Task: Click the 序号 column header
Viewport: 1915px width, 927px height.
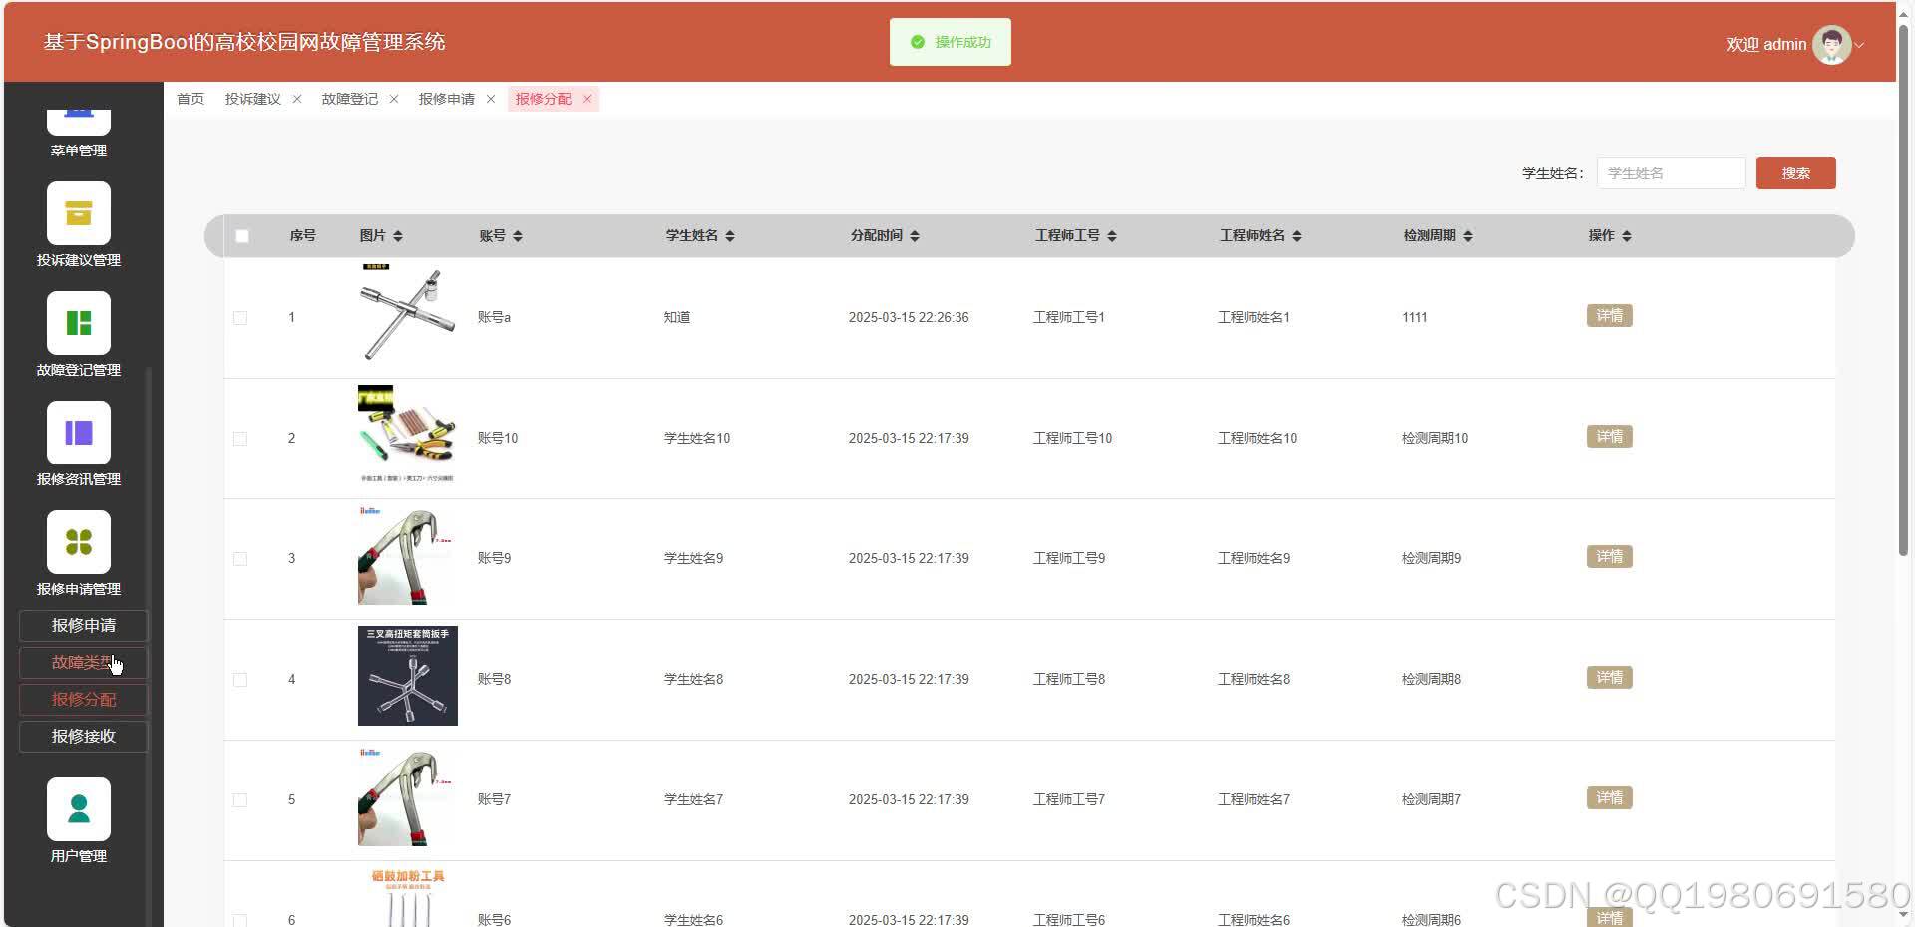Action: click(302, 236)
